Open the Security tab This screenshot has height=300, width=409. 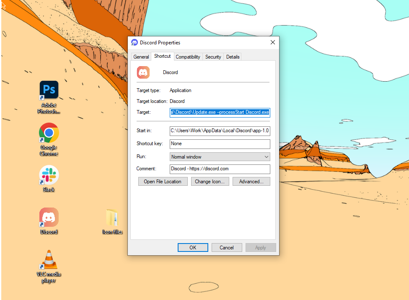[x=213, y=57]
